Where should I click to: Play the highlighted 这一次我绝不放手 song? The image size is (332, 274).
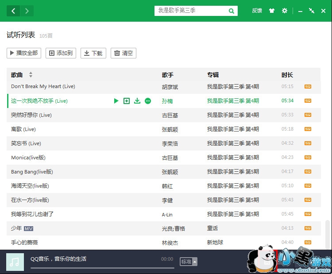pyautogui.click(x=116, y=101)
